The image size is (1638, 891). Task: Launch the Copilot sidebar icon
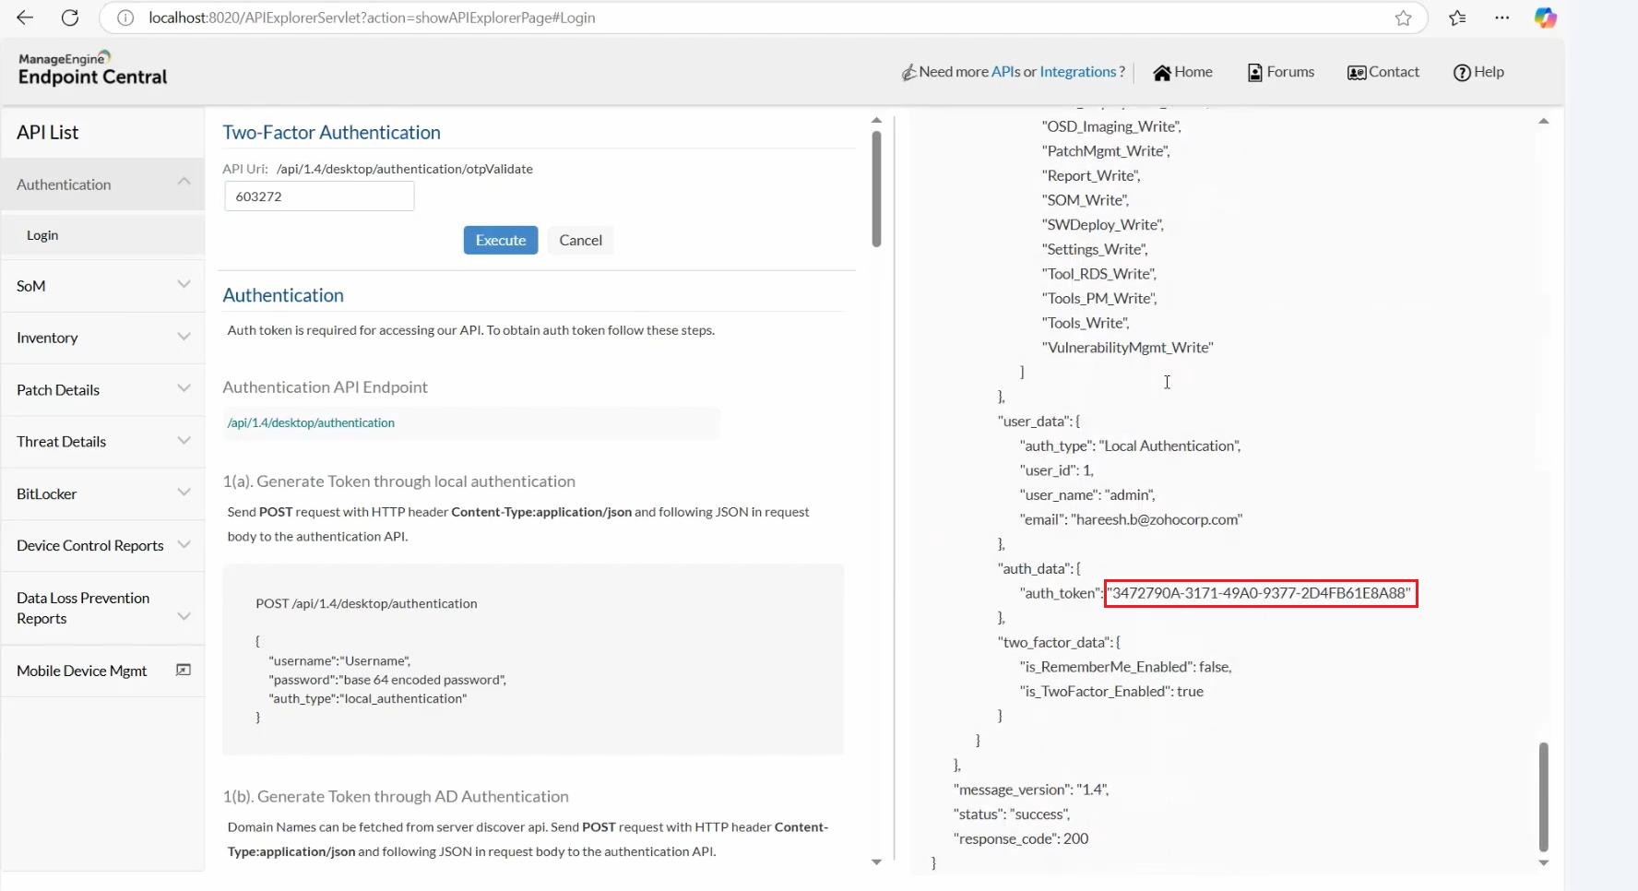pos(1546,18)
